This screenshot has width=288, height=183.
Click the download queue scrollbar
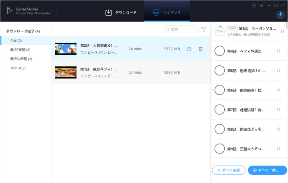[x=286, y=25]
